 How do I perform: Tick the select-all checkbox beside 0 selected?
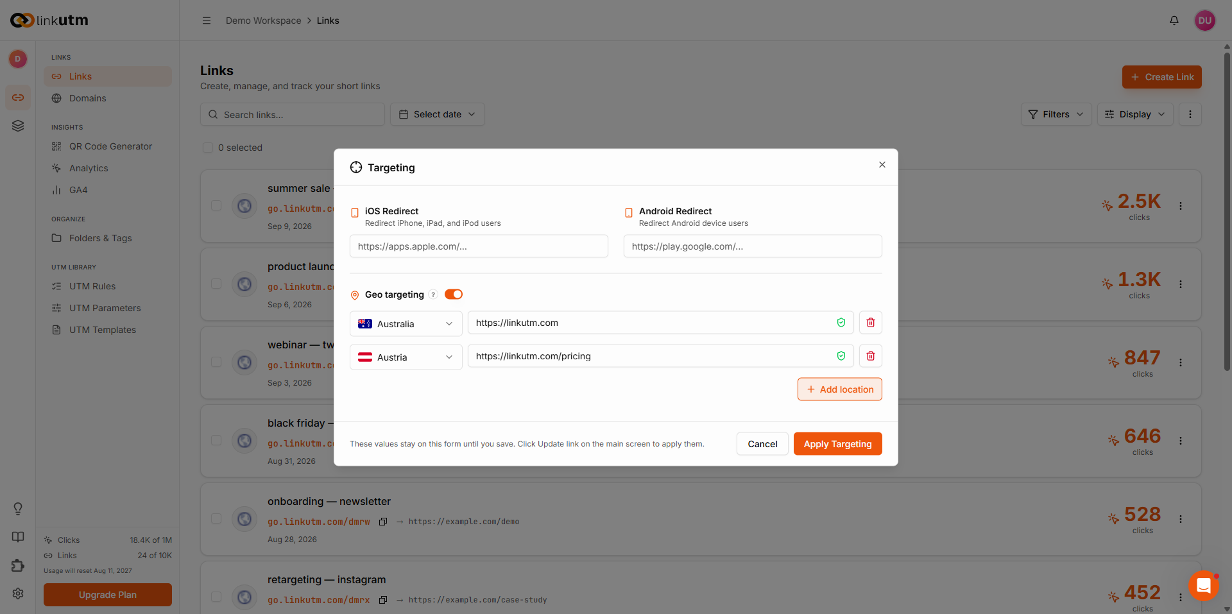pos(208,148)
